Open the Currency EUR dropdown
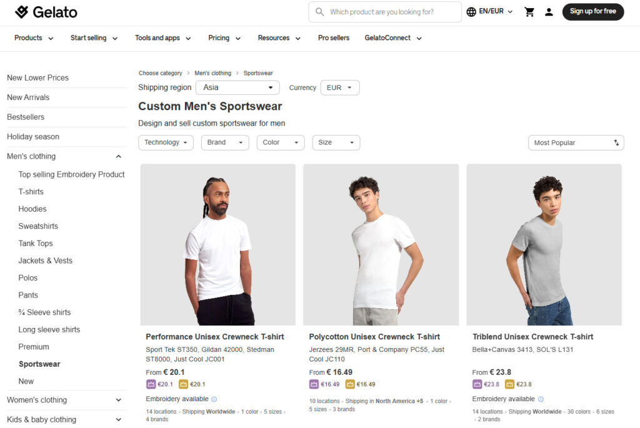The width and height of the screenshot is (640, 428). tap(339, 87)
